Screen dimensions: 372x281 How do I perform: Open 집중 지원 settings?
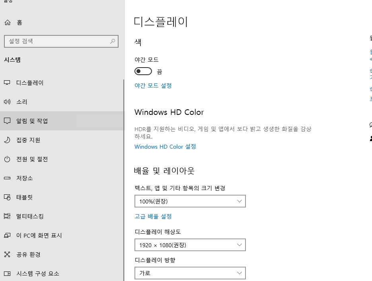7,140
